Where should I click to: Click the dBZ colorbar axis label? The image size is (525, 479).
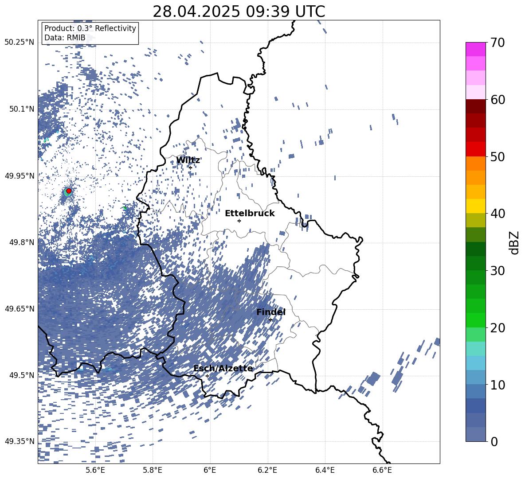[x=515, y=242]
